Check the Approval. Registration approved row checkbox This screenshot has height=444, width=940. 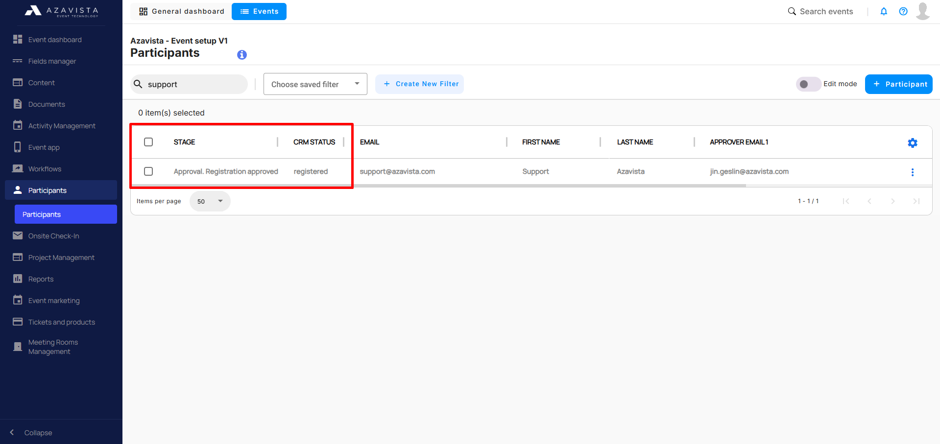click(148, 171)
